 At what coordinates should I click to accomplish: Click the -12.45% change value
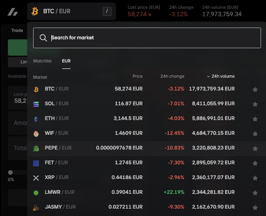tap(174, 133)
